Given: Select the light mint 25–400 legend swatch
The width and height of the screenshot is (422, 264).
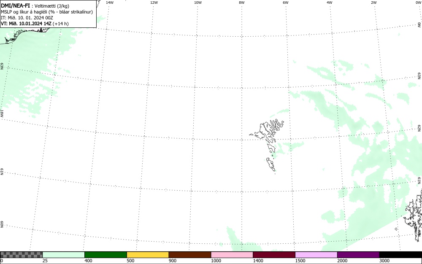Looking at the screenshot, I should 64,255.
